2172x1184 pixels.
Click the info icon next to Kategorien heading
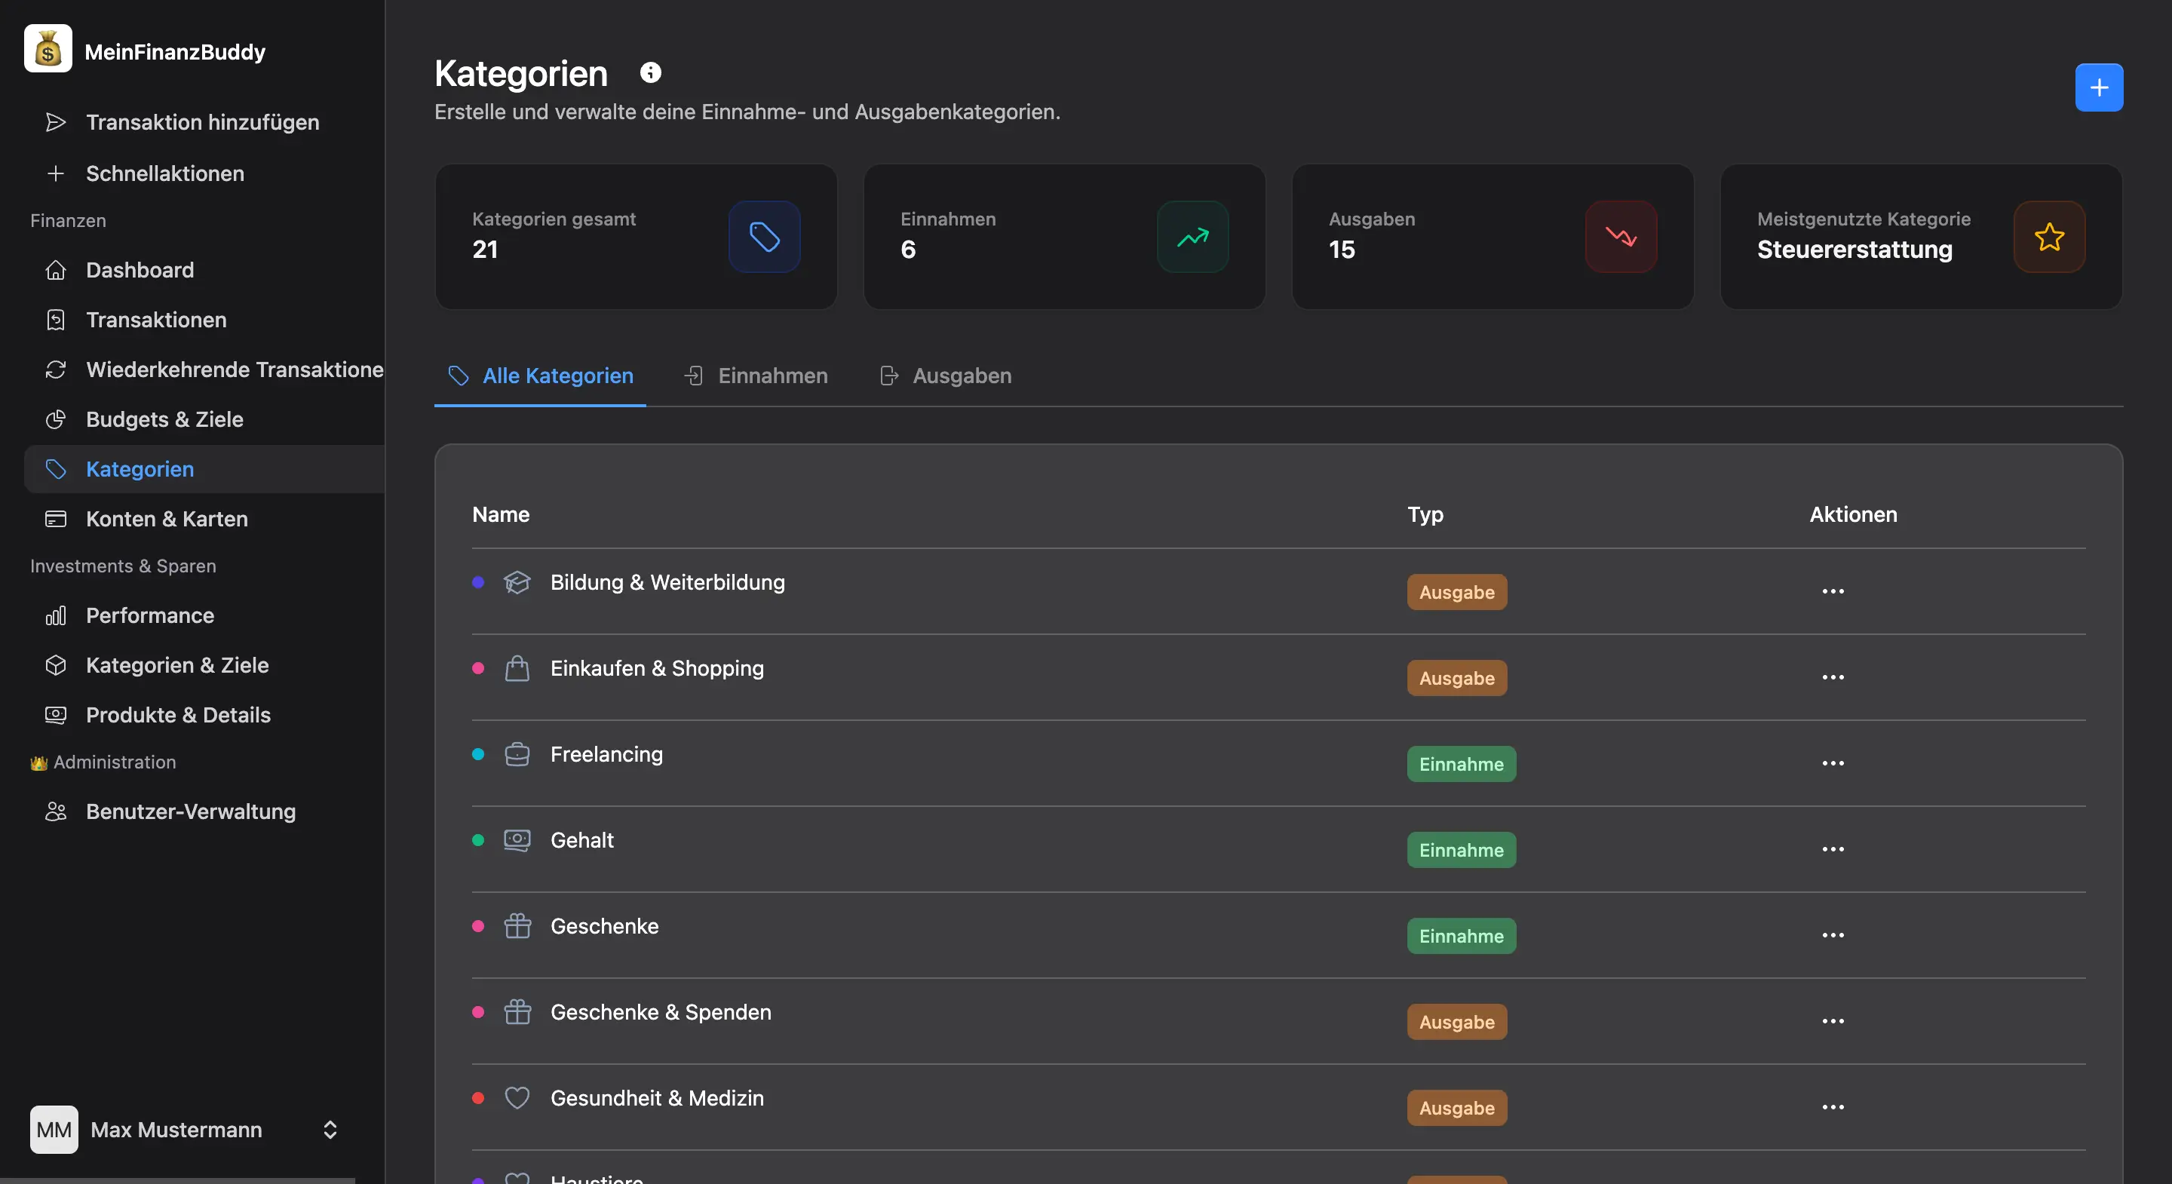pyautogui.click(x=650, y=72)
